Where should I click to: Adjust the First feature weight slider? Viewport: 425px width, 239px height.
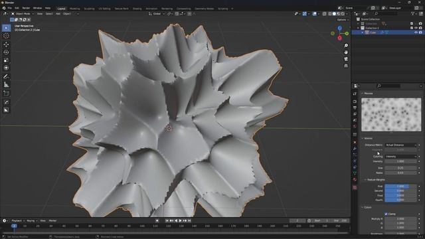tap(400, 187)
